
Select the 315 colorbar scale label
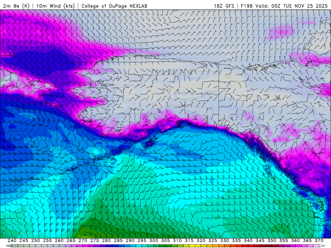(189, 241)
